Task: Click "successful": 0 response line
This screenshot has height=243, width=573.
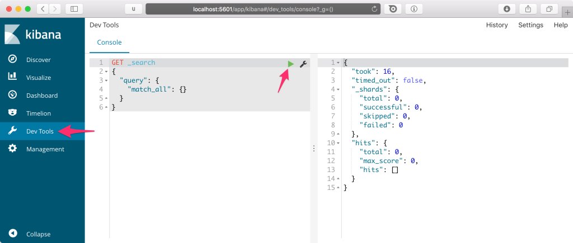Action: pos(391,107)
